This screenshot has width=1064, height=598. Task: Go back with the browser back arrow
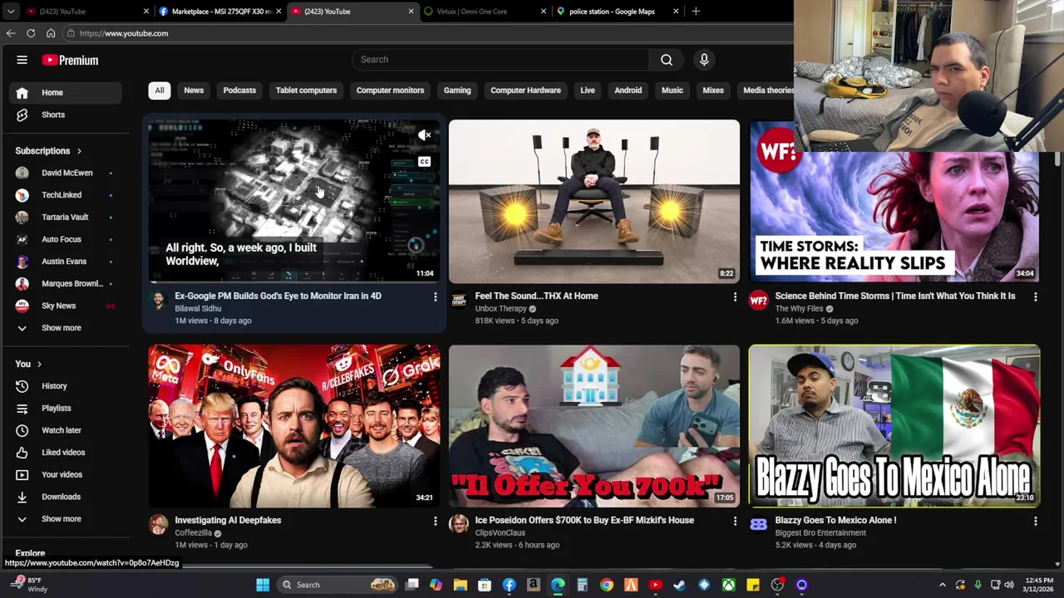[x=11, y=33]
